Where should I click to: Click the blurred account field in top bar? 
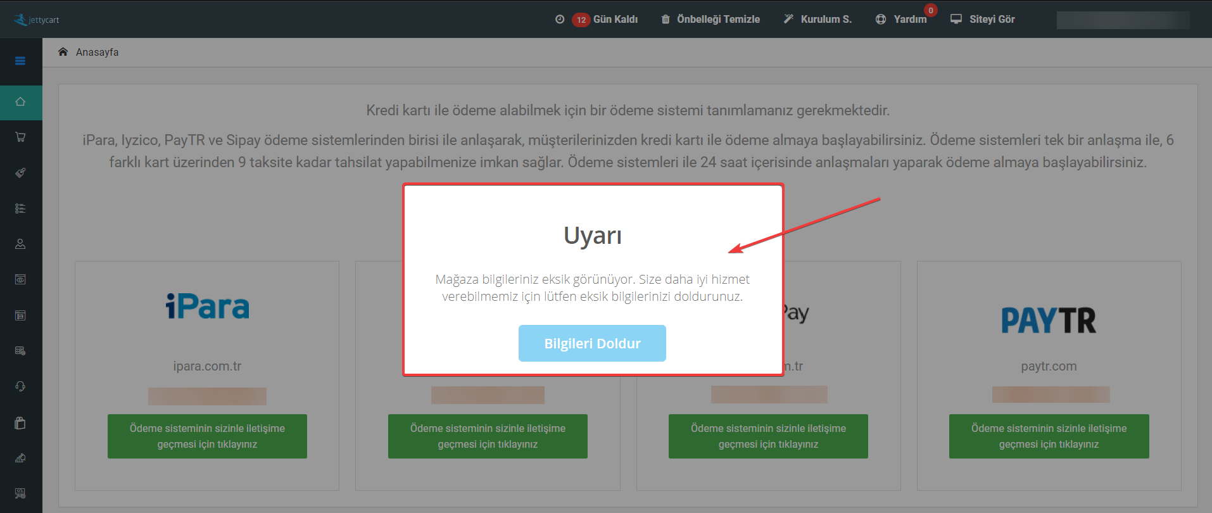point(1123,20)
